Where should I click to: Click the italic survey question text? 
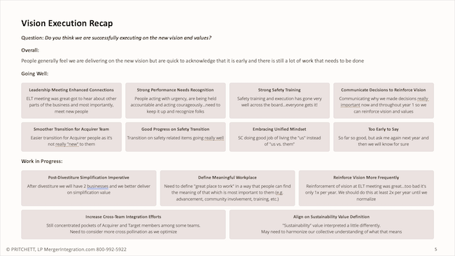[128, 38]
